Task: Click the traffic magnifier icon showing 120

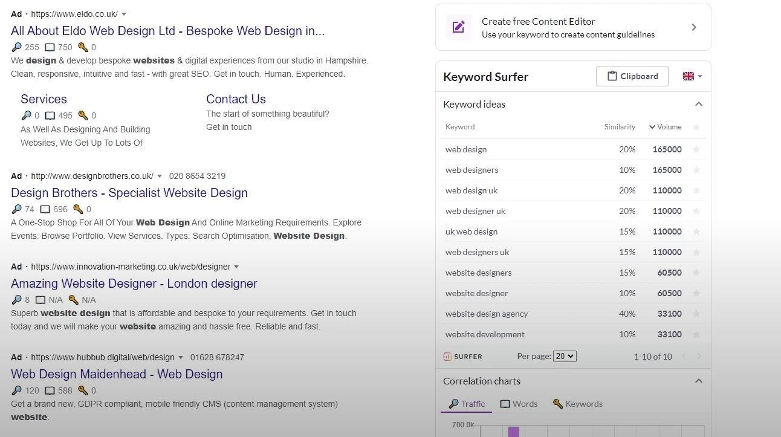Action: coord(16,390)
